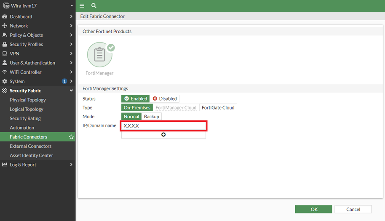Set Status to Enabled
This screenshot has width=385, height=221.
(135, 99)
